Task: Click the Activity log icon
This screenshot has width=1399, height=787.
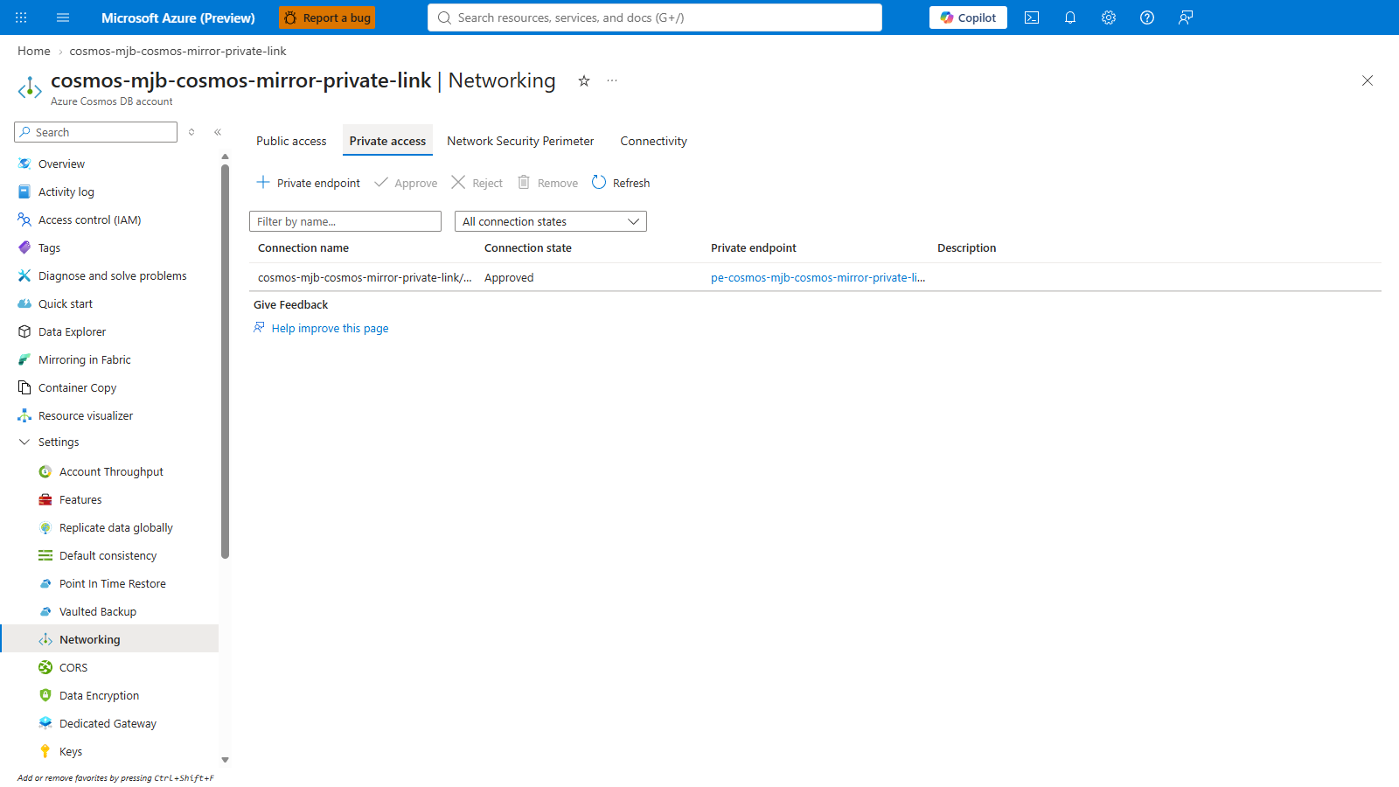Action: click(x=24, y=192)
